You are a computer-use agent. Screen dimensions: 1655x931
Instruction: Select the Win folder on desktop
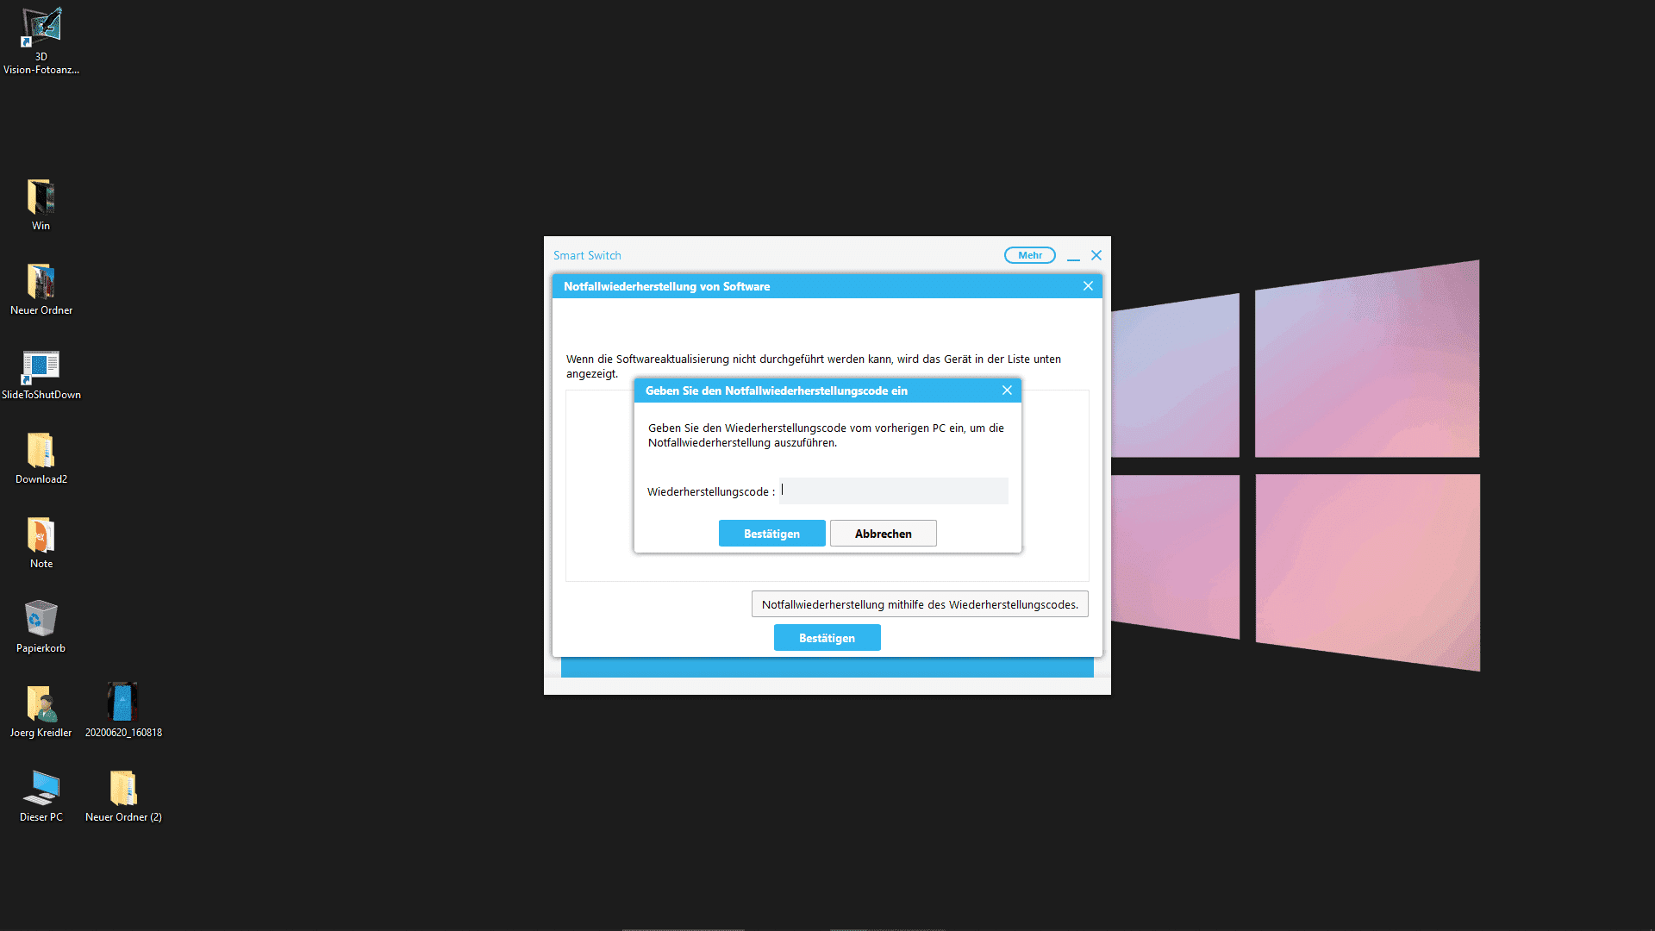point(41,204)
